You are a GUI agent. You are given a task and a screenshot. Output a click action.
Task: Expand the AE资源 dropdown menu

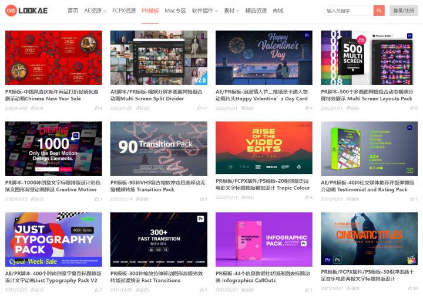tap(96, 11)
